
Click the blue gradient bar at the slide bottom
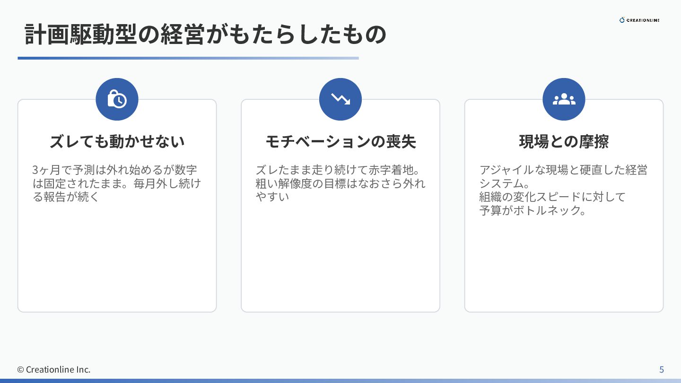tap(340, 380)
